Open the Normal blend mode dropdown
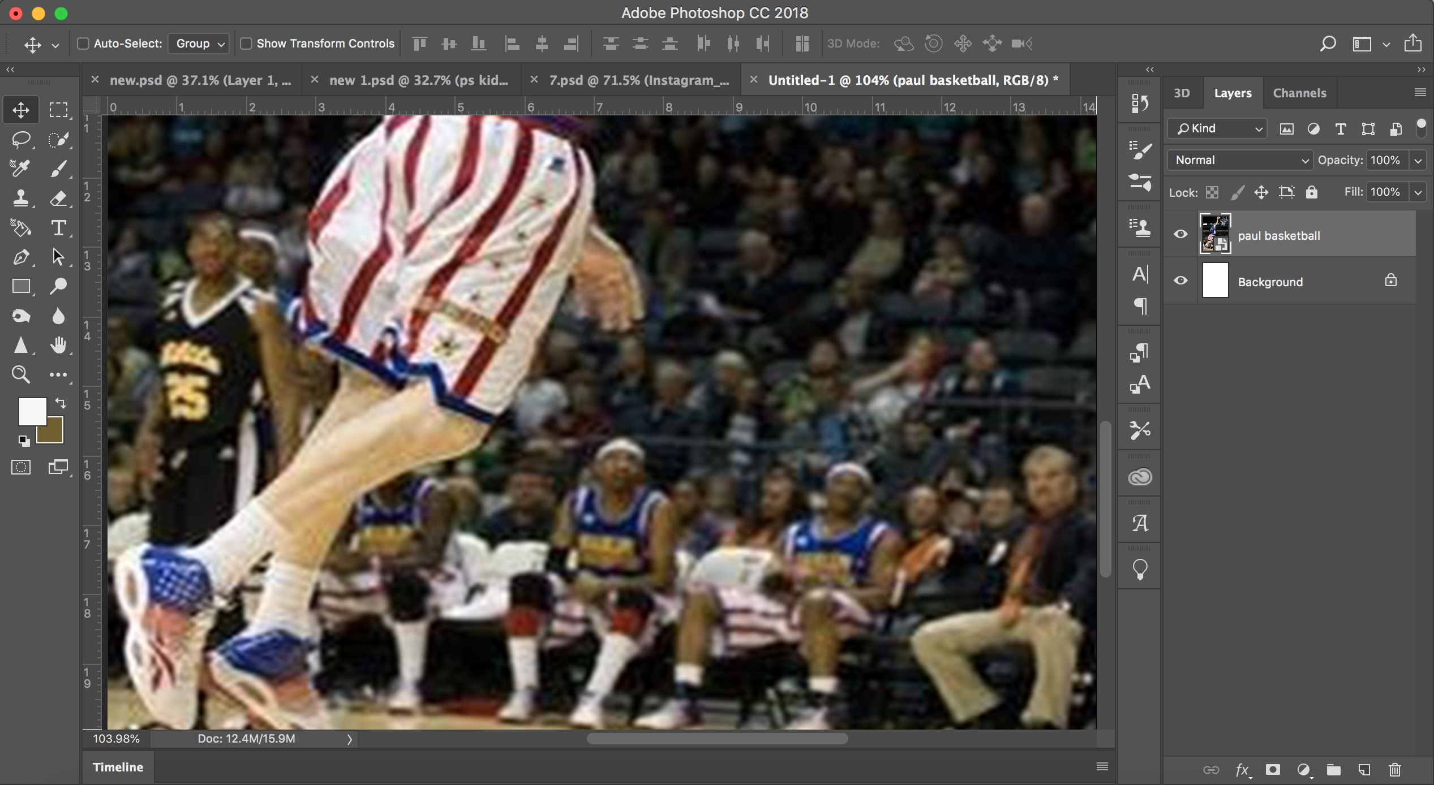 [1239, 160]
